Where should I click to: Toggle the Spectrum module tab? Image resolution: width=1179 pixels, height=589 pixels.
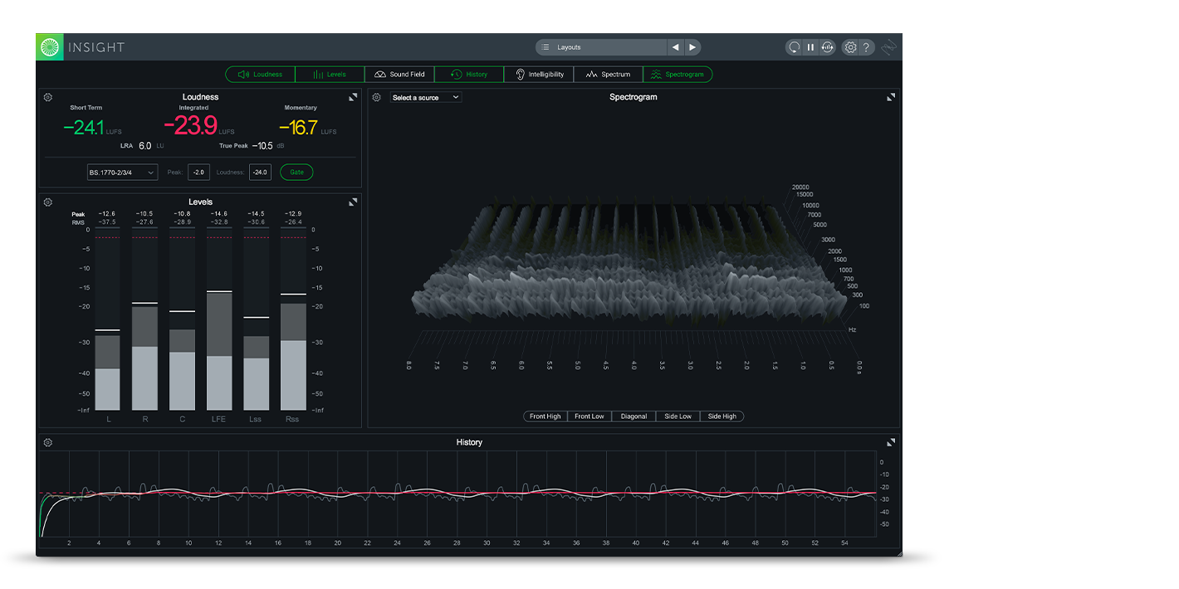pos(609,74)
